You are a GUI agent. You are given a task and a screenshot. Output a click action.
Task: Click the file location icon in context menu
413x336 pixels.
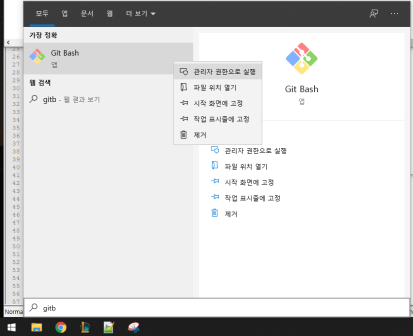pyautogui.click(x=184, y=87)
